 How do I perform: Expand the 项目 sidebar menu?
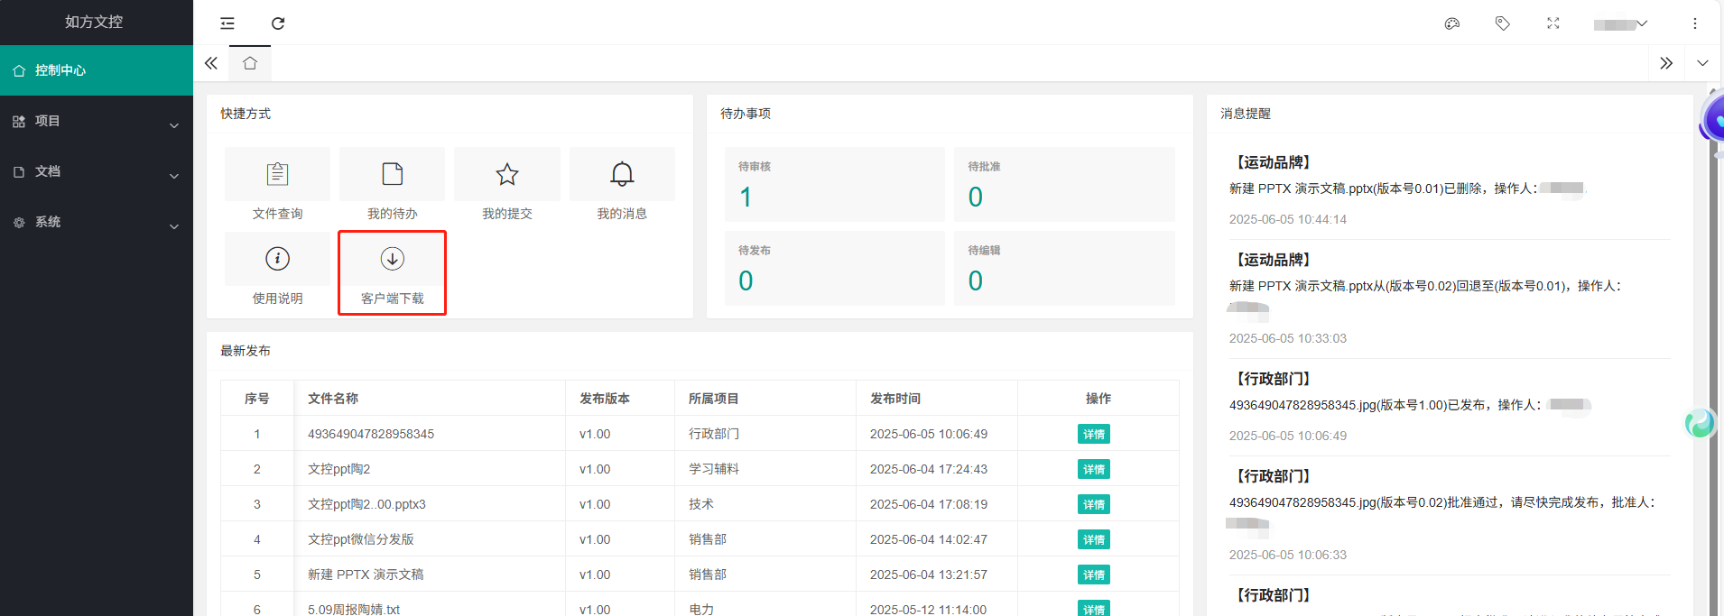[x=96, y=122]
